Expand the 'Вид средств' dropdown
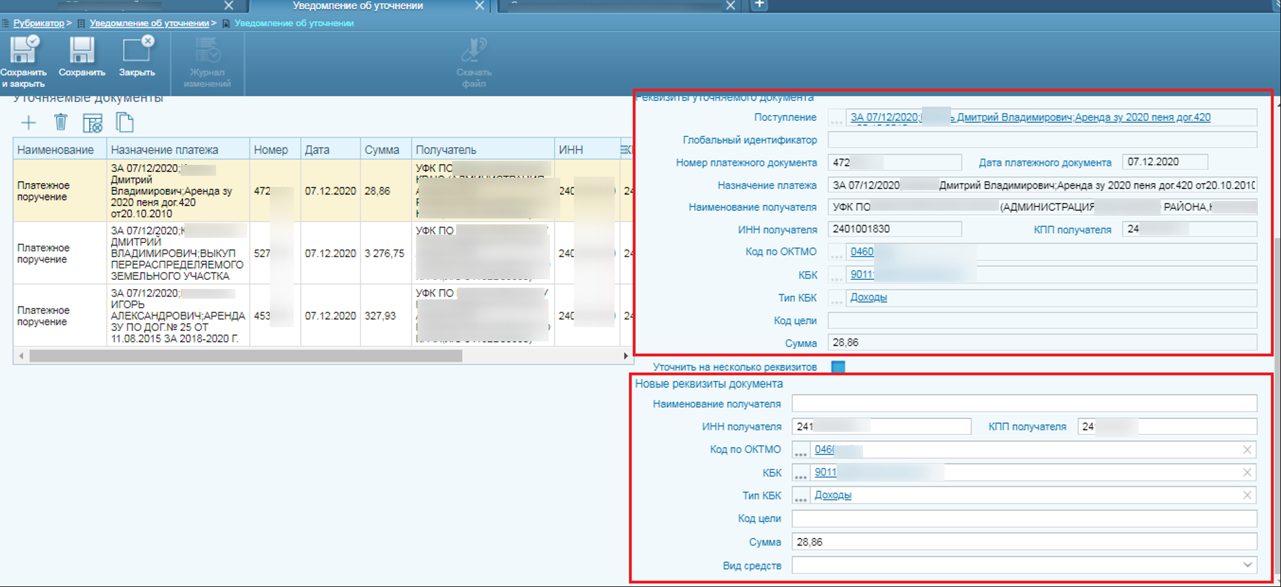The width and height of the screenshot is (1281, 587). [1247, 565]
